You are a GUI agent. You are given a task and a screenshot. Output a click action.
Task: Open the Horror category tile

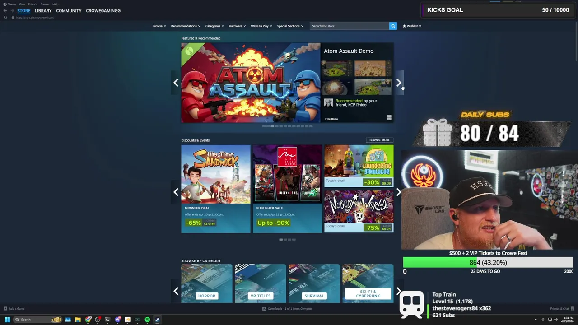tap(207, 283)
